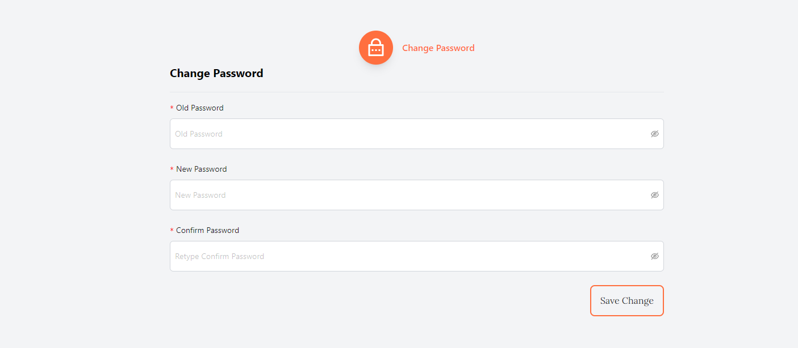Select the orange Change Password tab label
The width and height of the screenshot is (798, 348).
point(438,48)
